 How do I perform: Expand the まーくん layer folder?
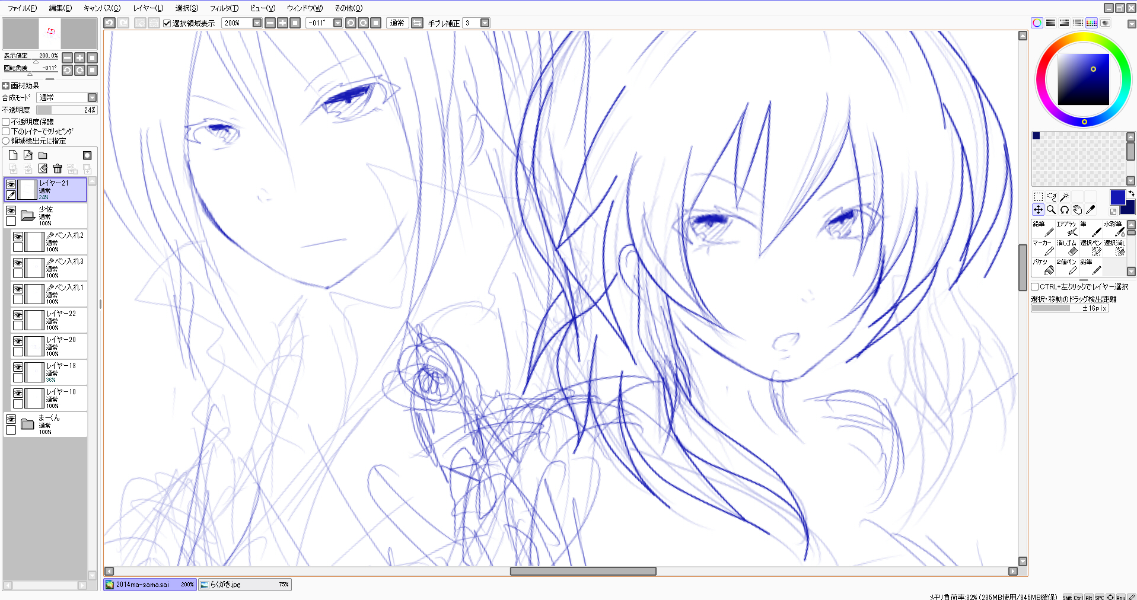27,423
